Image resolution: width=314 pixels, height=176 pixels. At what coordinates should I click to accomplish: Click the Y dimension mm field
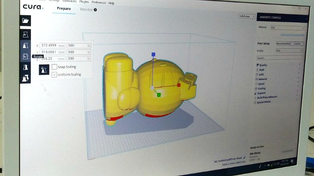pos(52,52)
